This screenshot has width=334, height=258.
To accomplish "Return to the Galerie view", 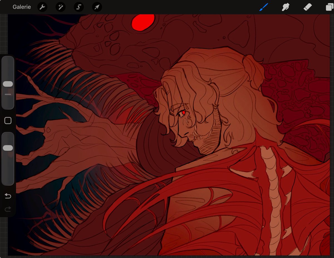I will (x=22, y=7).
